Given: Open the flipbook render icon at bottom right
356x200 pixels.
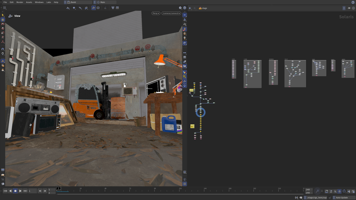Looking at the screenshot, I should (x=353, y=191).
